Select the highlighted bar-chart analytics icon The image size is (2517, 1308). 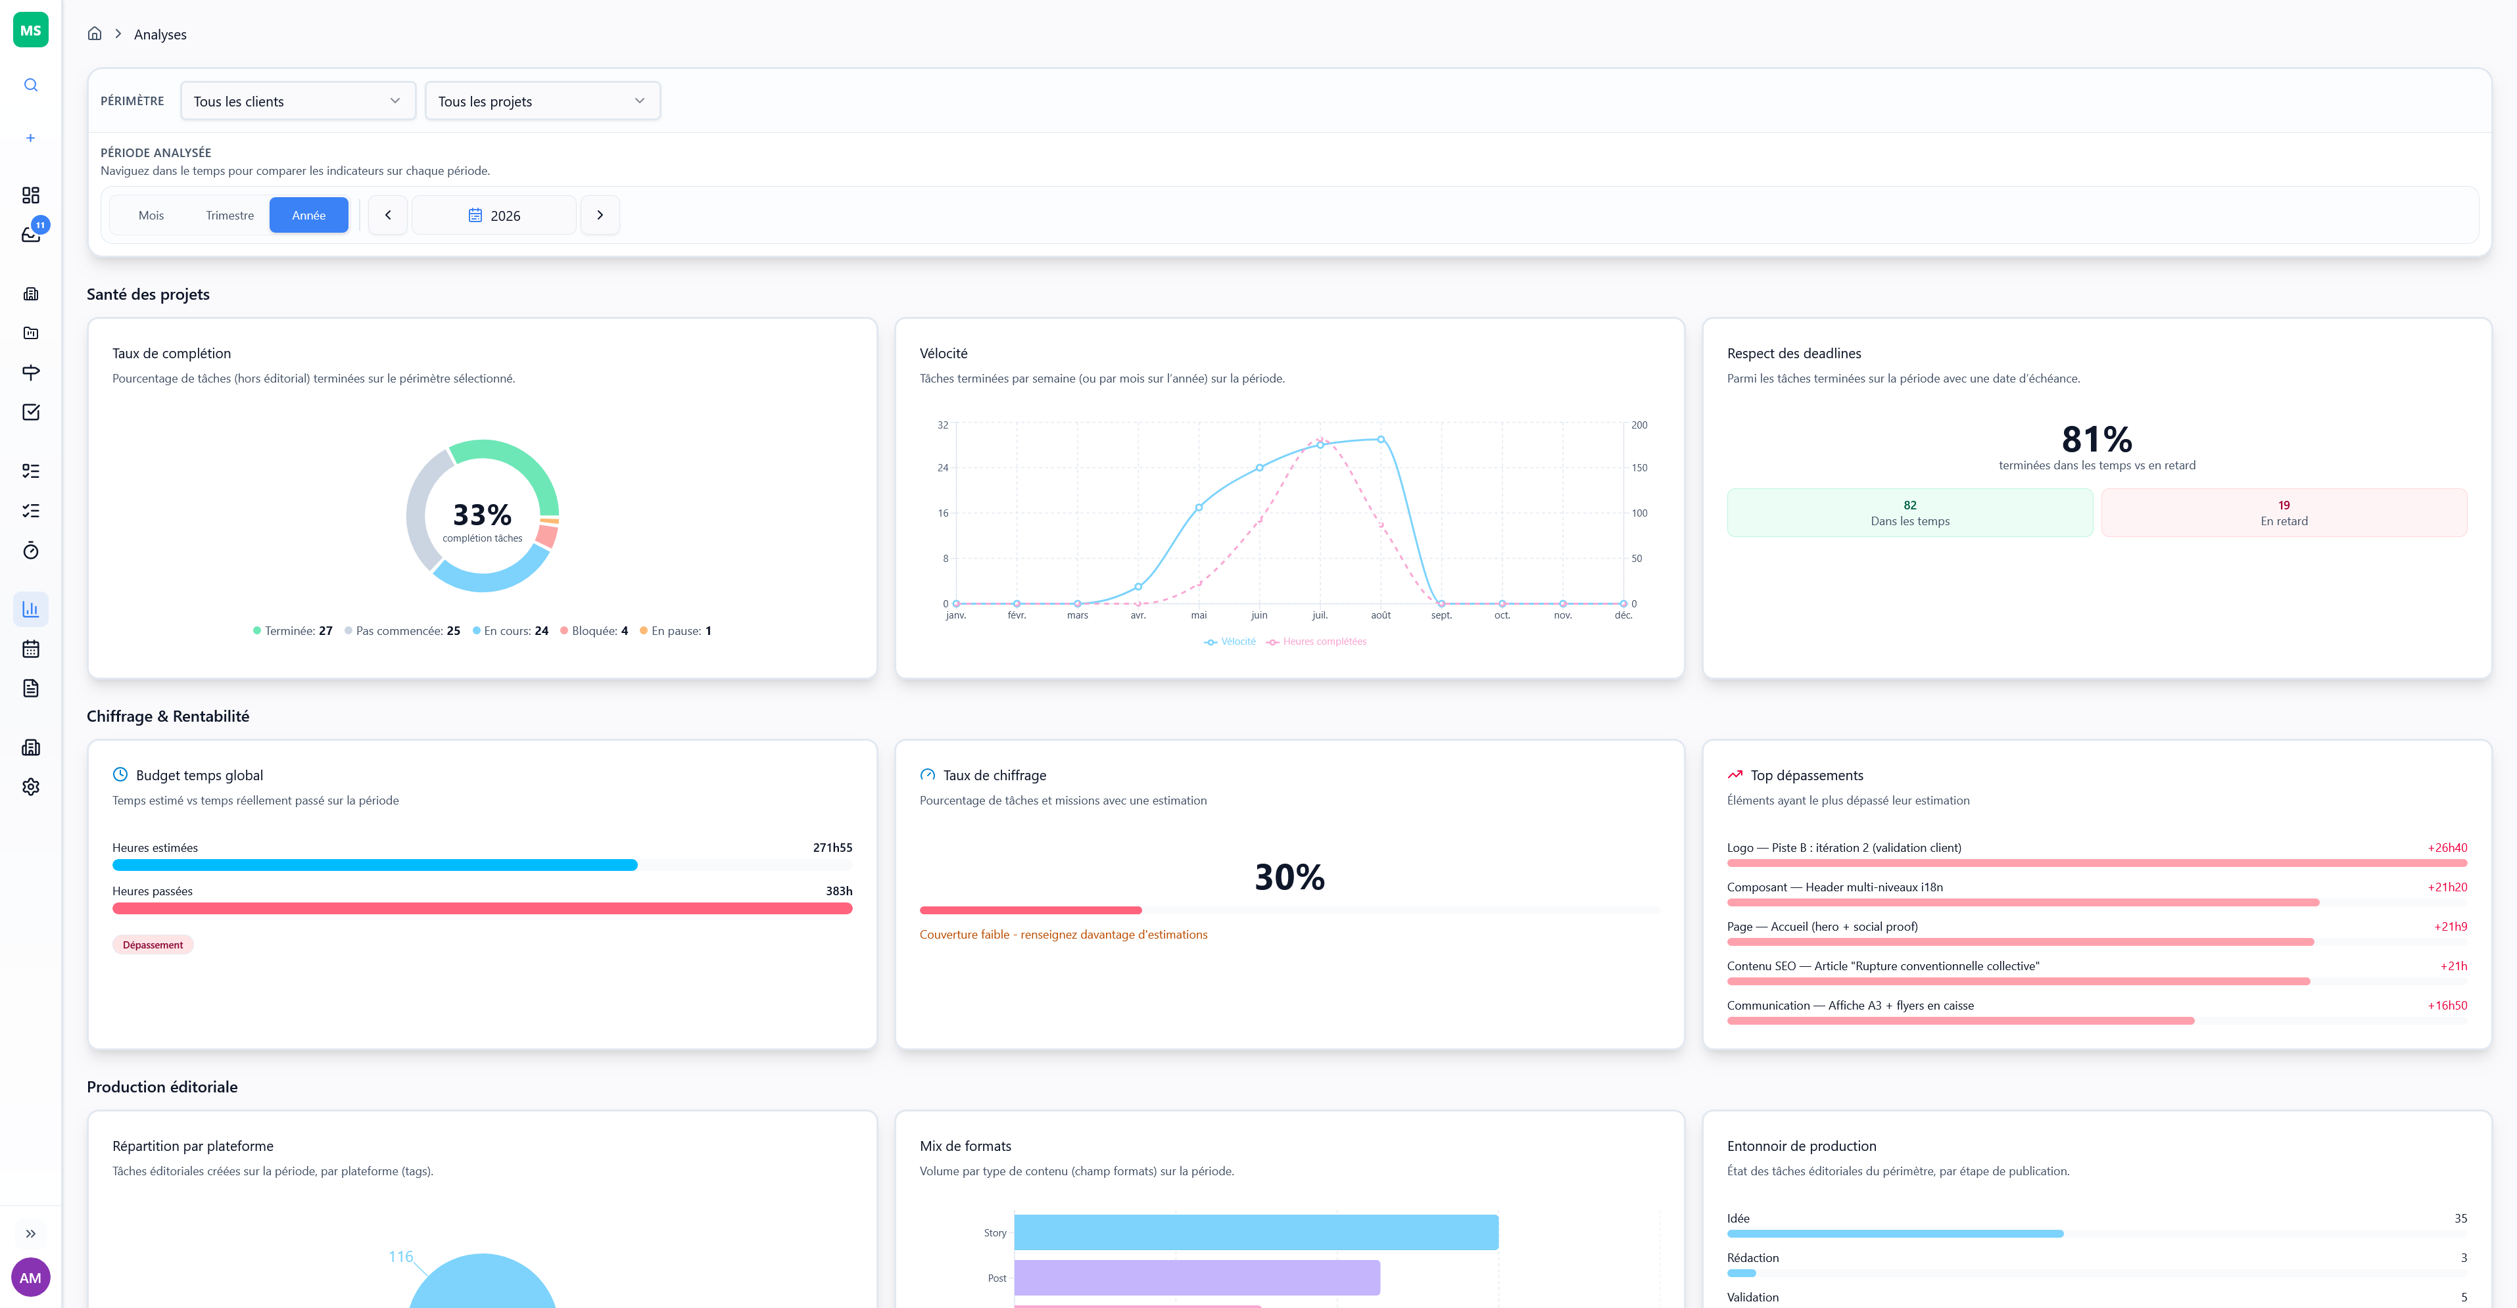pyautogui.click(x=30, y=609)
